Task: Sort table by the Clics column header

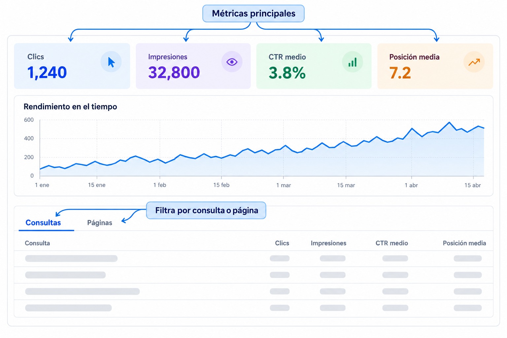Action: point(282,243)
